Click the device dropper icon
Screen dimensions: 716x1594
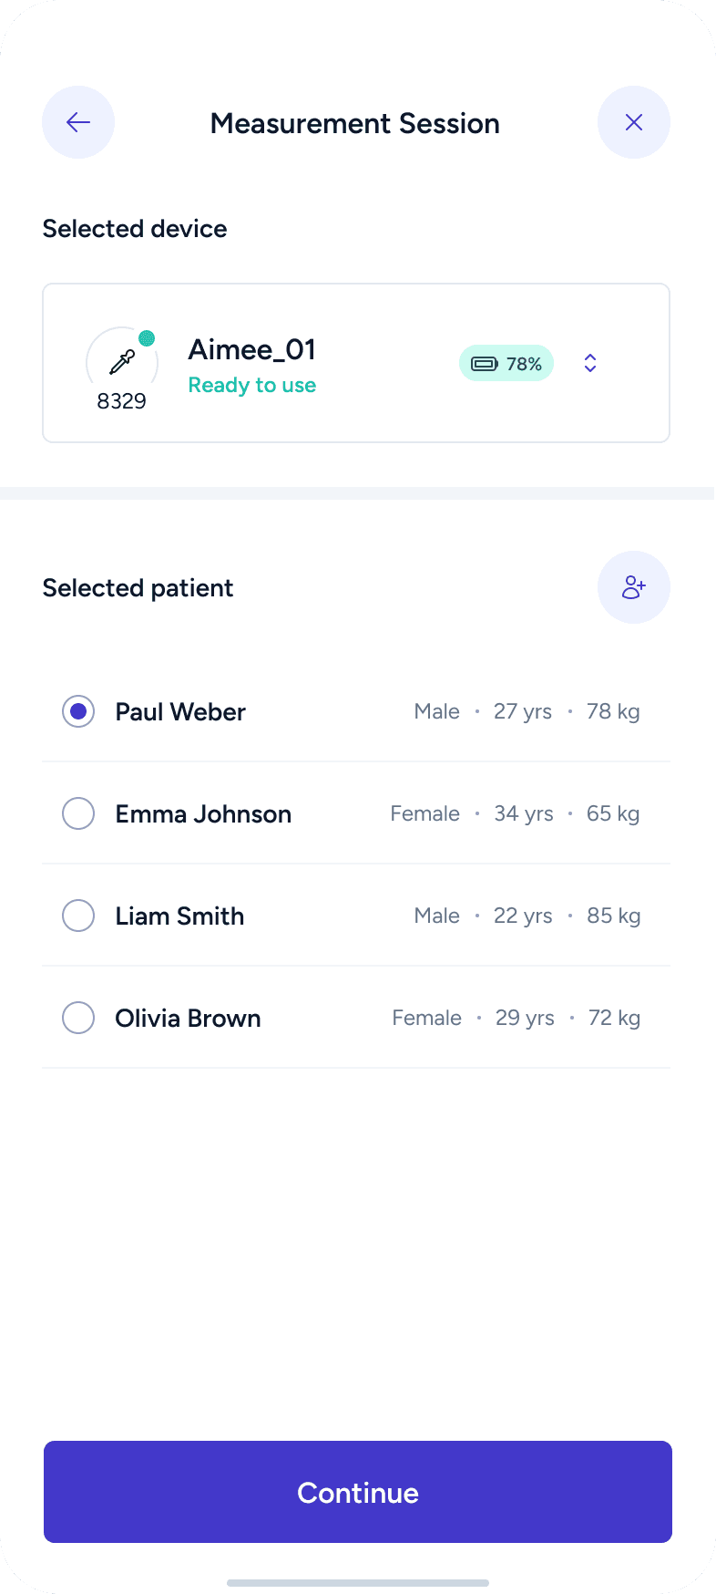[122, 362]
